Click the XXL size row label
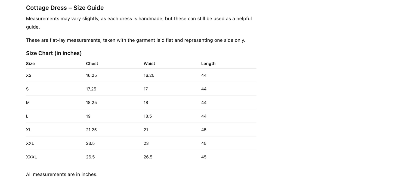The width and height of the screenshot is (393, 184). pyautogui.click(x=30, y=144)
